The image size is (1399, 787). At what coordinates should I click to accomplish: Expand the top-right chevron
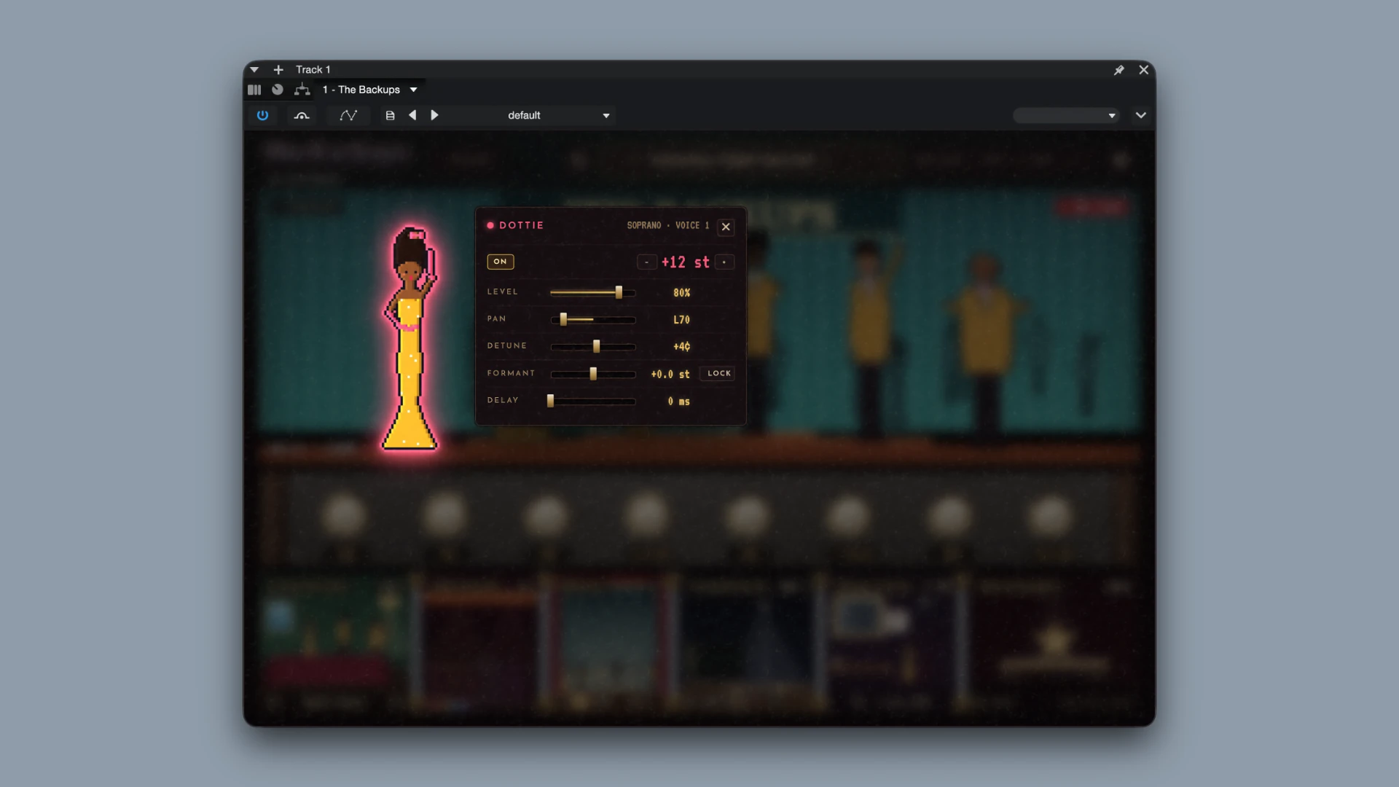point(1141,115)
